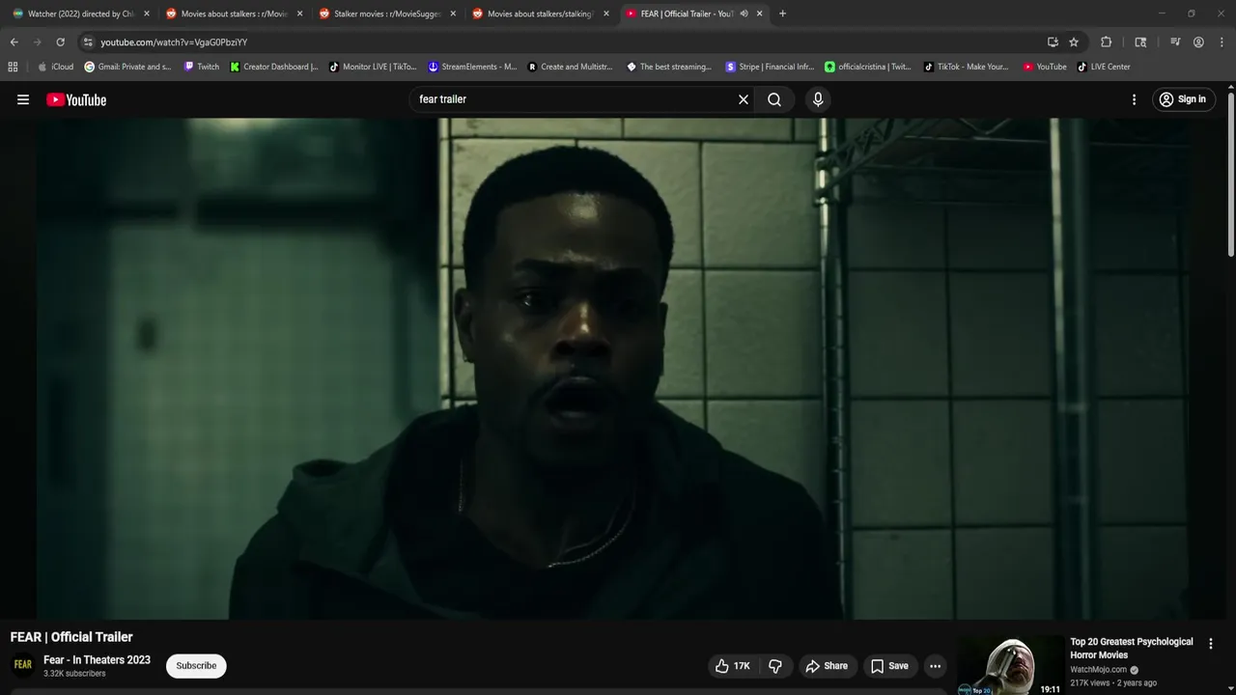This screenshot has width=1236, height=695.
Task: Open the apps grid in bookmarks bar
Action: [13, 67]
